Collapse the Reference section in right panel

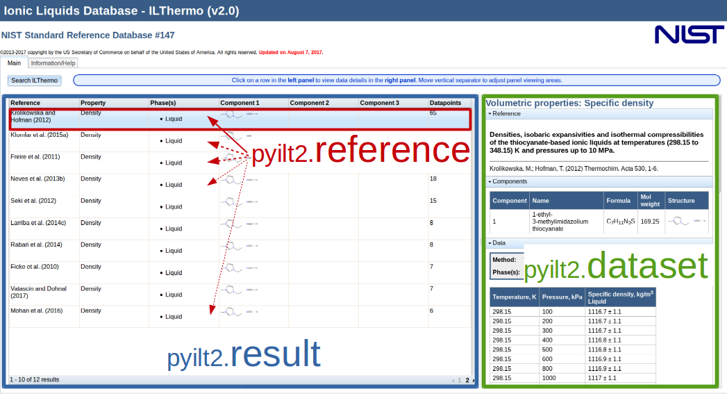tap(504, 114)
